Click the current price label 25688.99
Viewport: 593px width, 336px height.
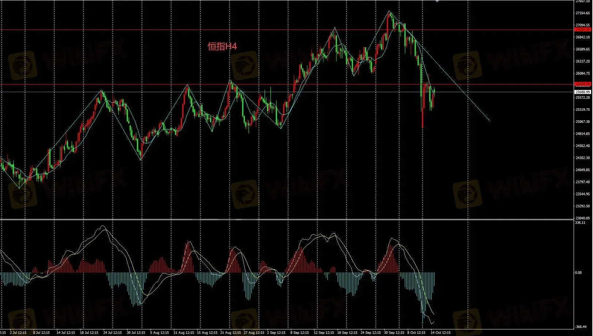point(582,92)
